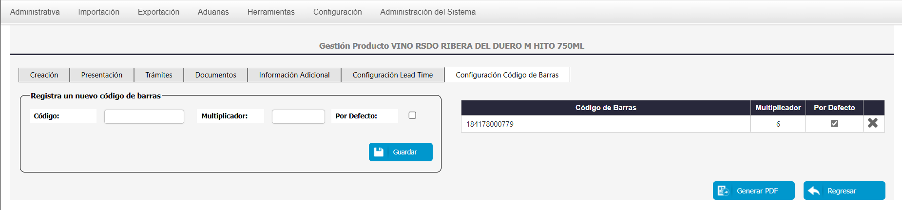Open the Configuración menu
This screenshot has height=210, width=902.
tap(338, 12)
